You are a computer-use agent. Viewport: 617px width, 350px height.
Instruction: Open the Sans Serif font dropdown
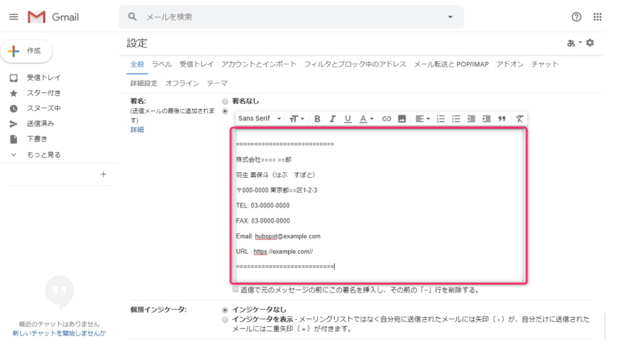259,119
